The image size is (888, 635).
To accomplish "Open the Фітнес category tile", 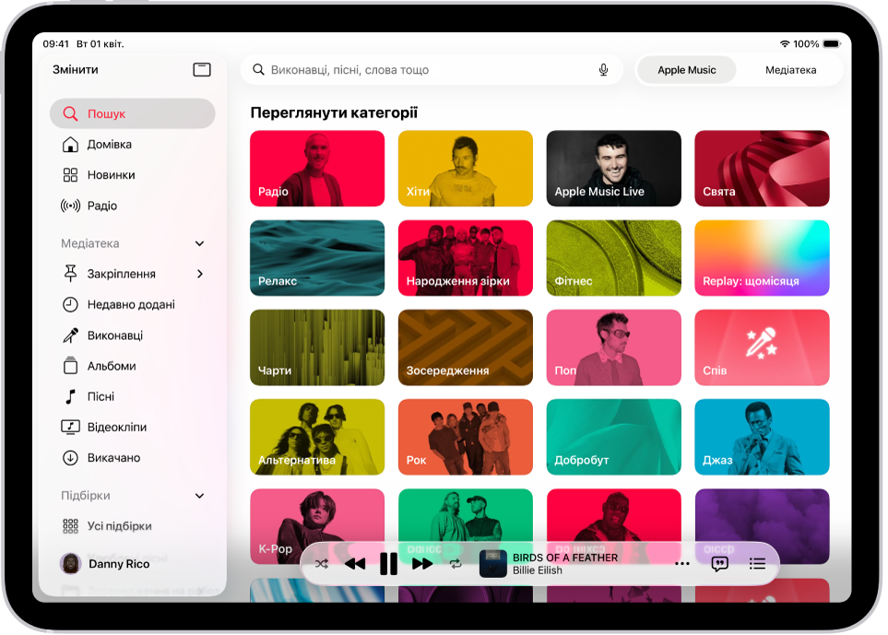I will tap(614, 258).
